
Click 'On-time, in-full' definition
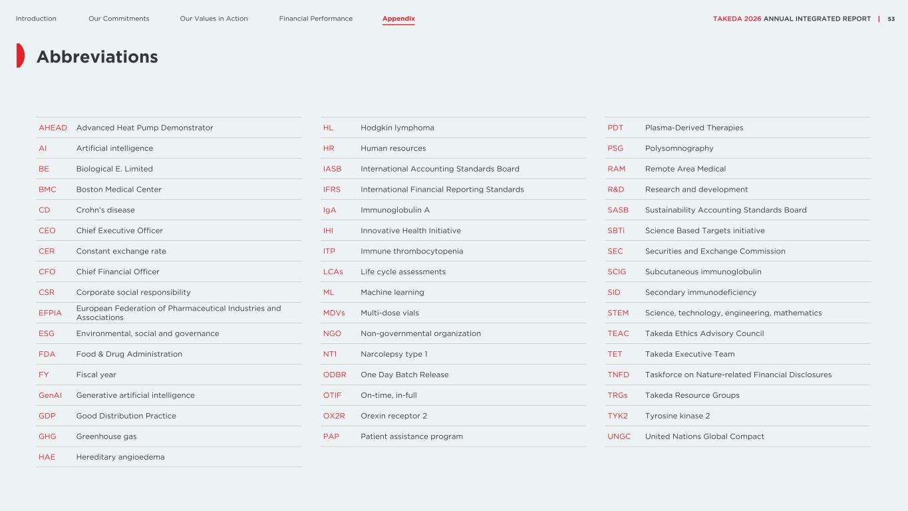388,396
